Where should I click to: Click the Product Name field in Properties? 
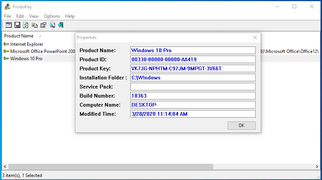tap(193, 50)
